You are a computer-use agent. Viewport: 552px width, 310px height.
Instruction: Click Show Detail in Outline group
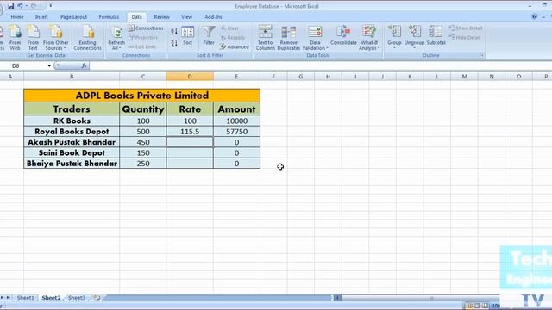point(466,28)
